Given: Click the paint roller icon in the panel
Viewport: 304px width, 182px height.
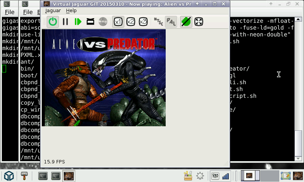Looking at the screenshot, I should click(24, 176).
